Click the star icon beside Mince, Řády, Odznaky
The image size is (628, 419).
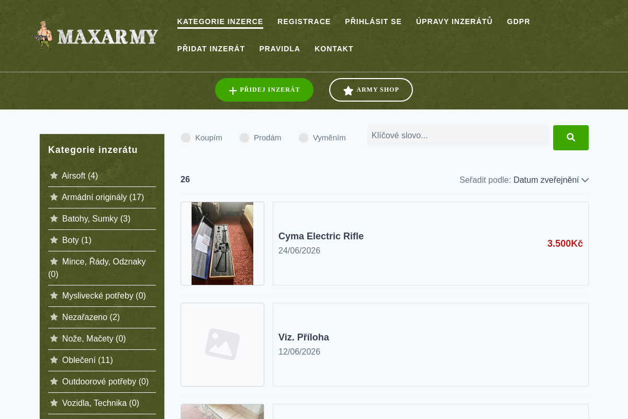54,261
